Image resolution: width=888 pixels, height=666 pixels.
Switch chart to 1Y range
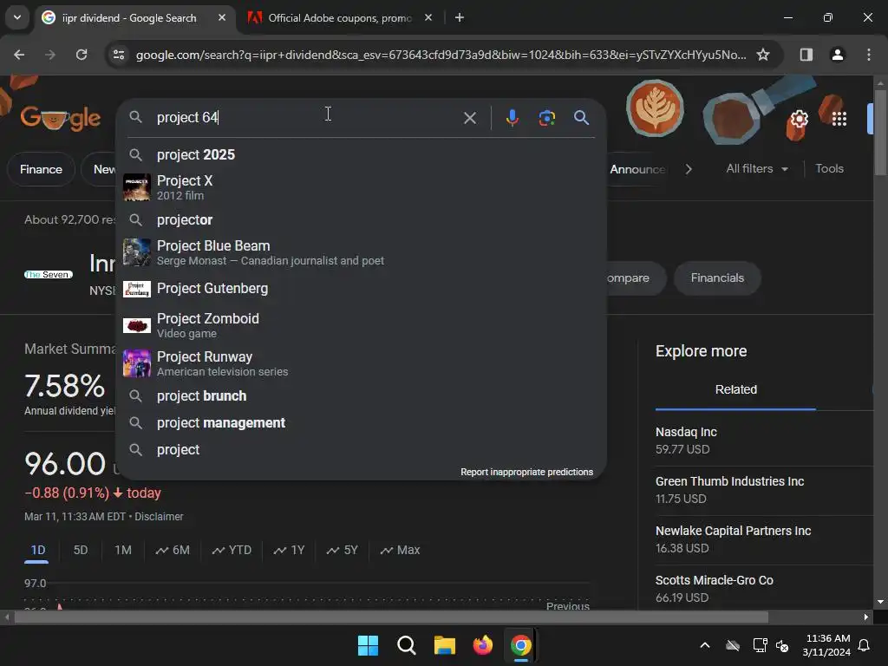(x=289, y=550)
